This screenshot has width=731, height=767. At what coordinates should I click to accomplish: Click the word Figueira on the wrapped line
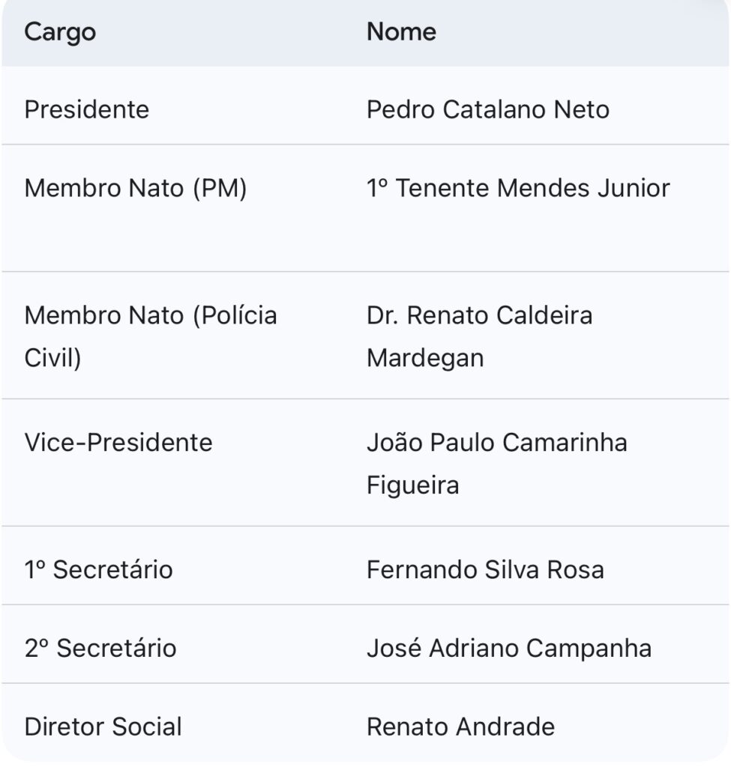pyautogui.click(x=412, y=485)
